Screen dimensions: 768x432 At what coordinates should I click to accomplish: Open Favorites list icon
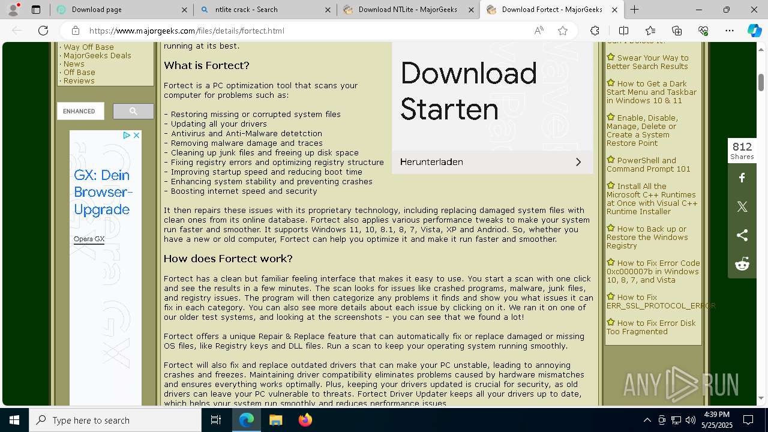click(650, 31)
